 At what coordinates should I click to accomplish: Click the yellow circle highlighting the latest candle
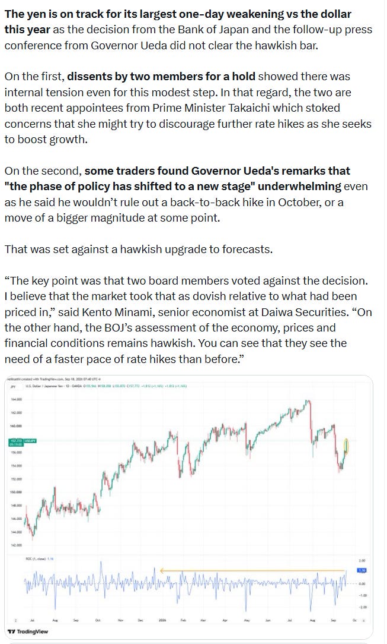coord(347,446)
